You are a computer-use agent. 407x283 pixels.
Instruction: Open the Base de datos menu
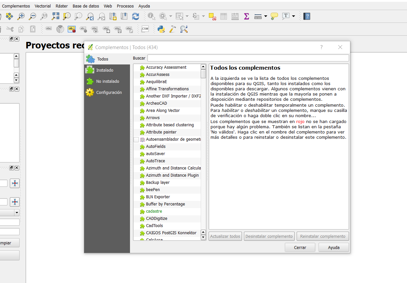pos(86,6)
